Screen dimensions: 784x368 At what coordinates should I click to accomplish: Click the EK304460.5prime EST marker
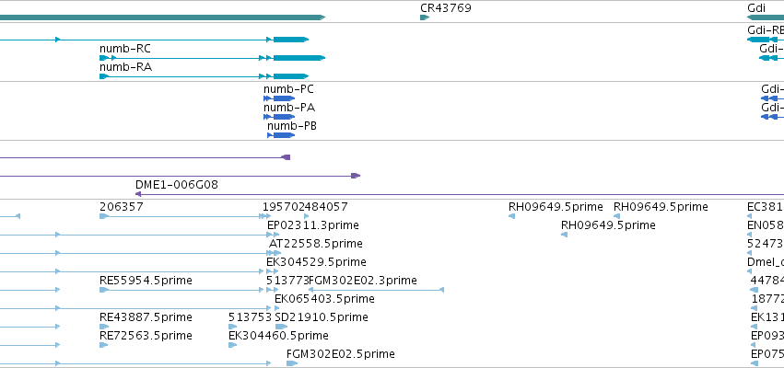[x=232, y=345]
